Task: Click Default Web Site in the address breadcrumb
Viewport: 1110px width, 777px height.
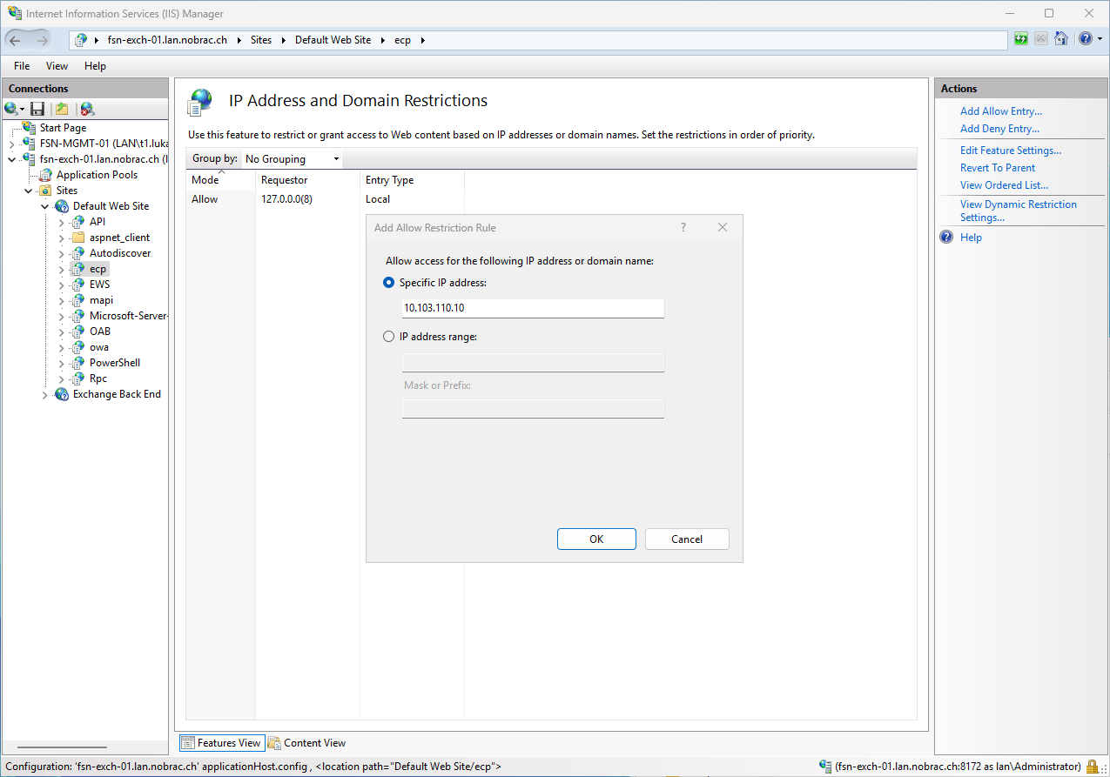Action: [x=333, y=40]
